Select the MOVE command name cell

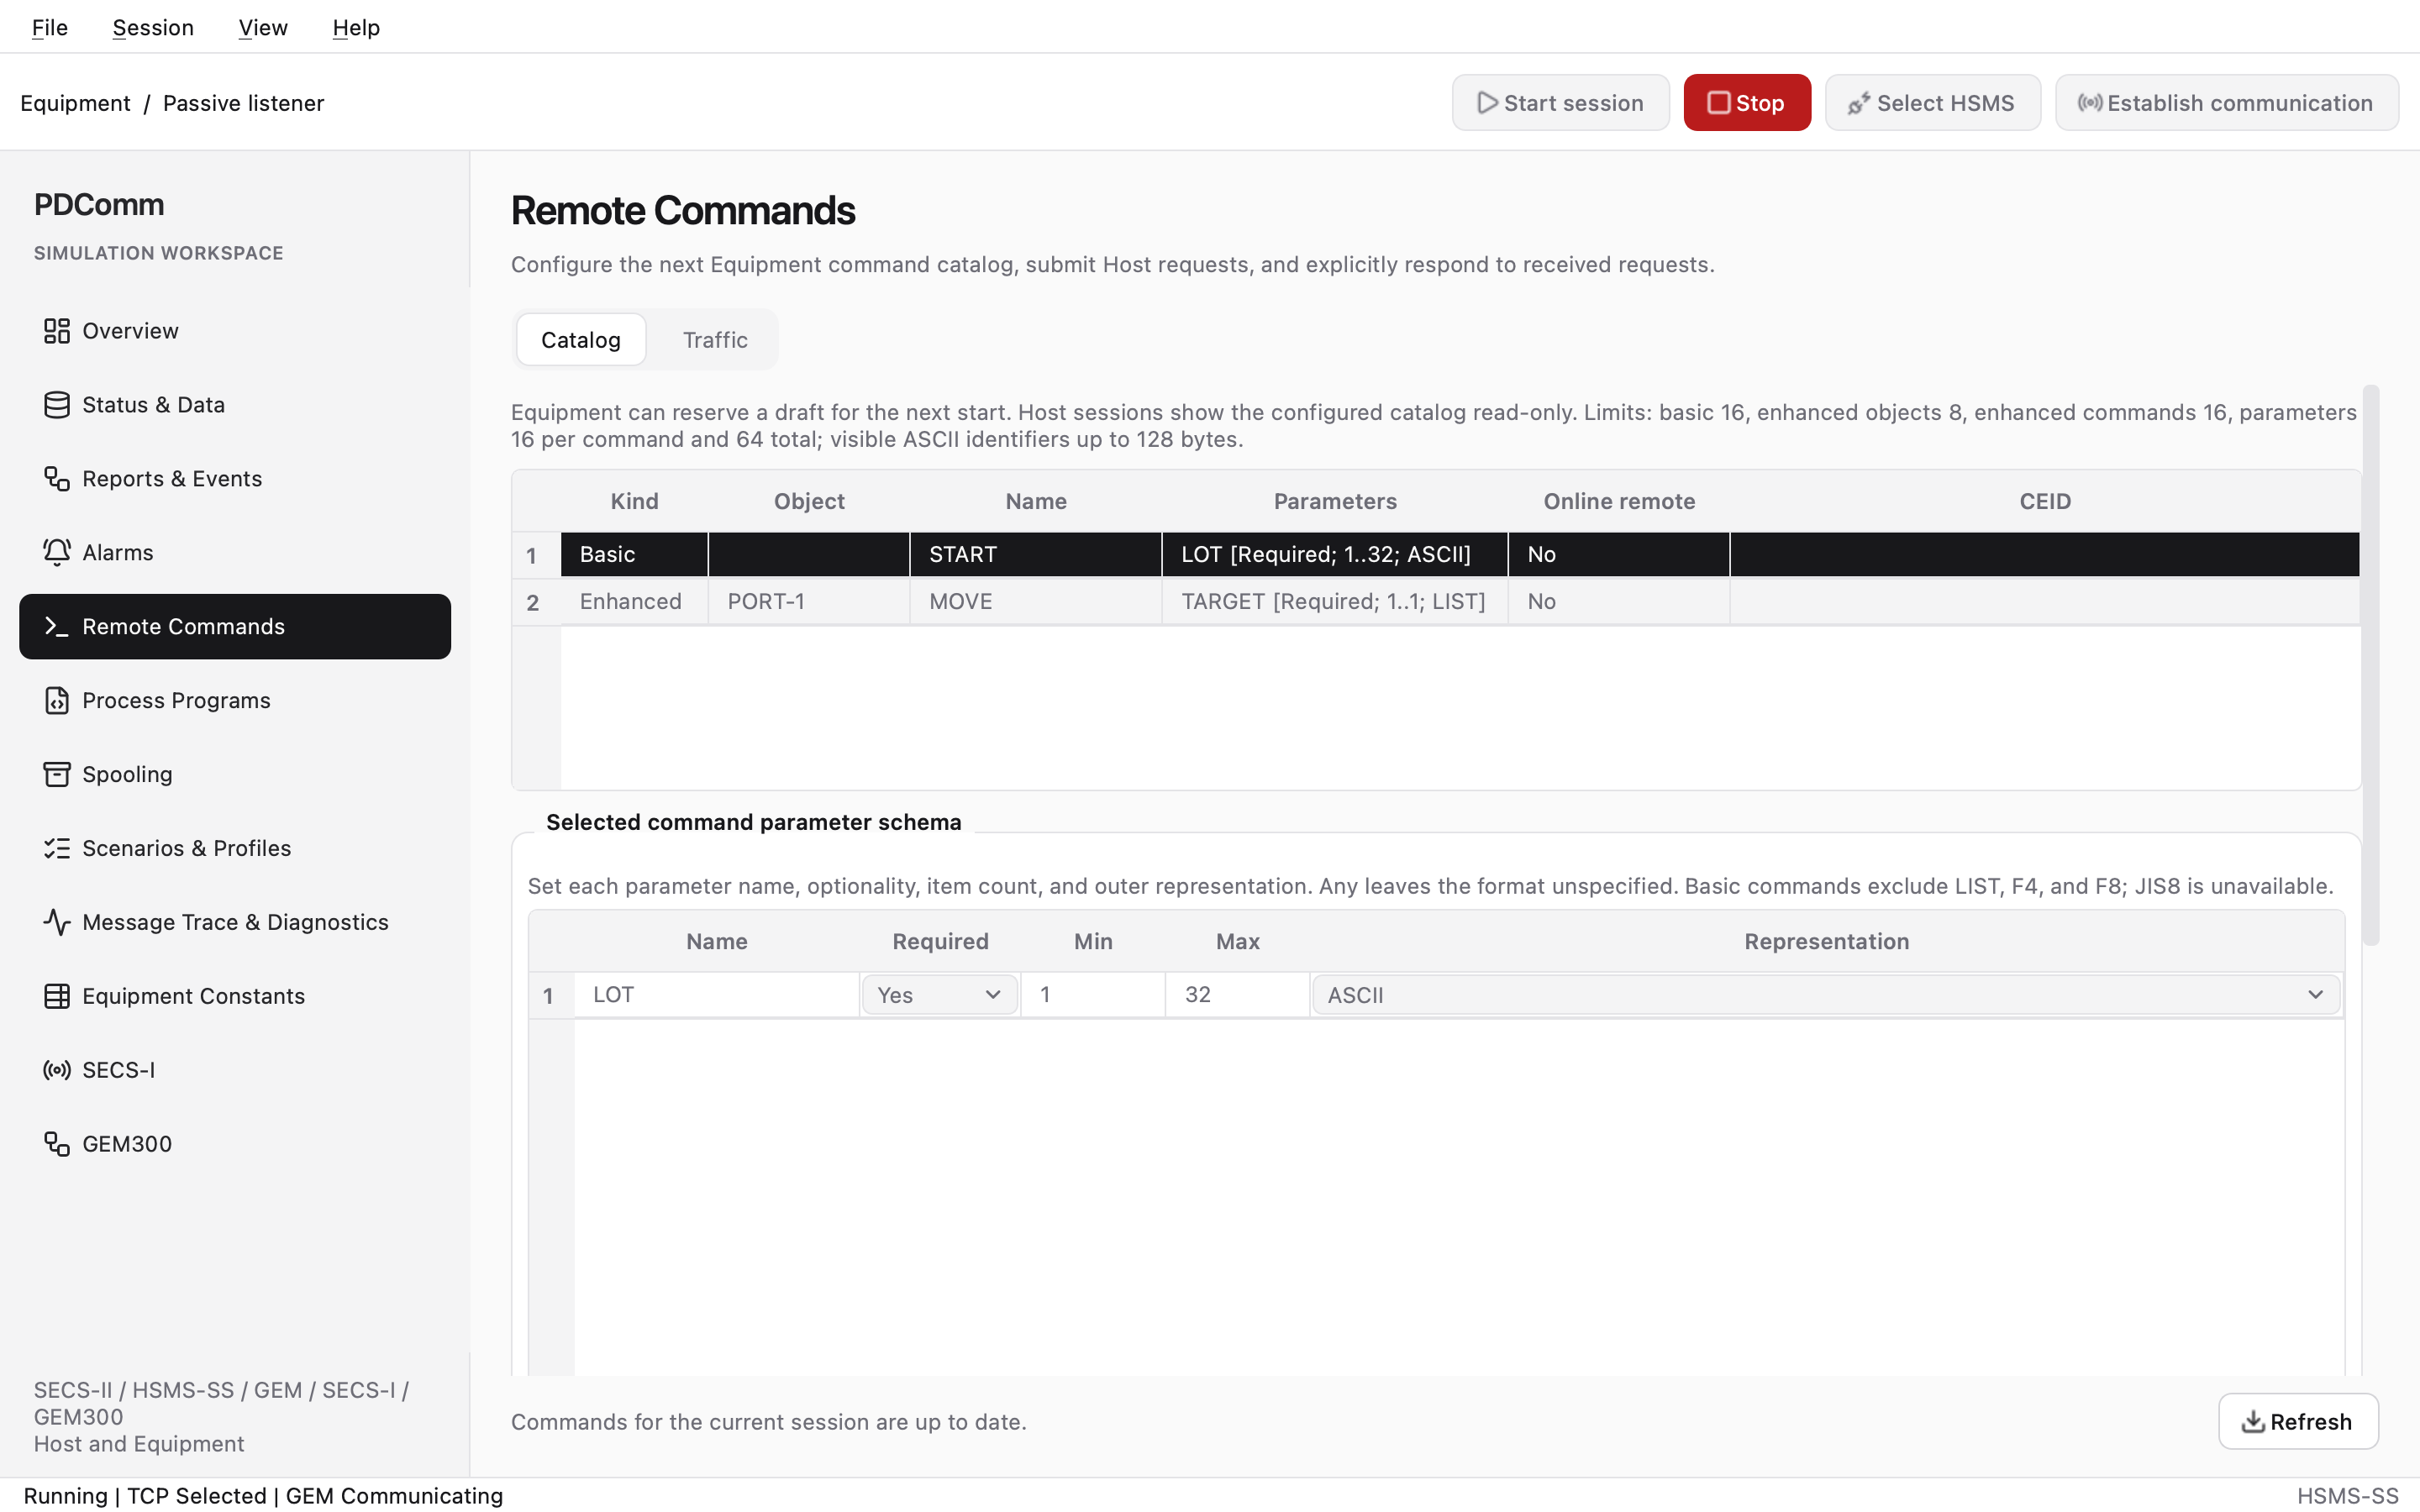1036,602
